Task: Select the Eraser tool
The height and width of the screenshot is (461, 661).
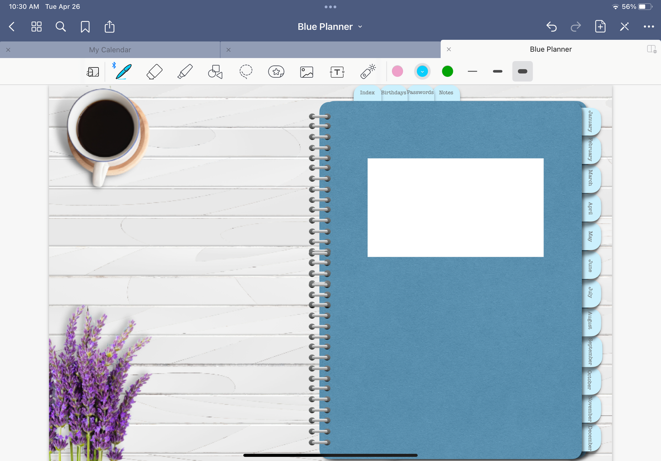Action: pyautogui.click(x=154, y=72)
